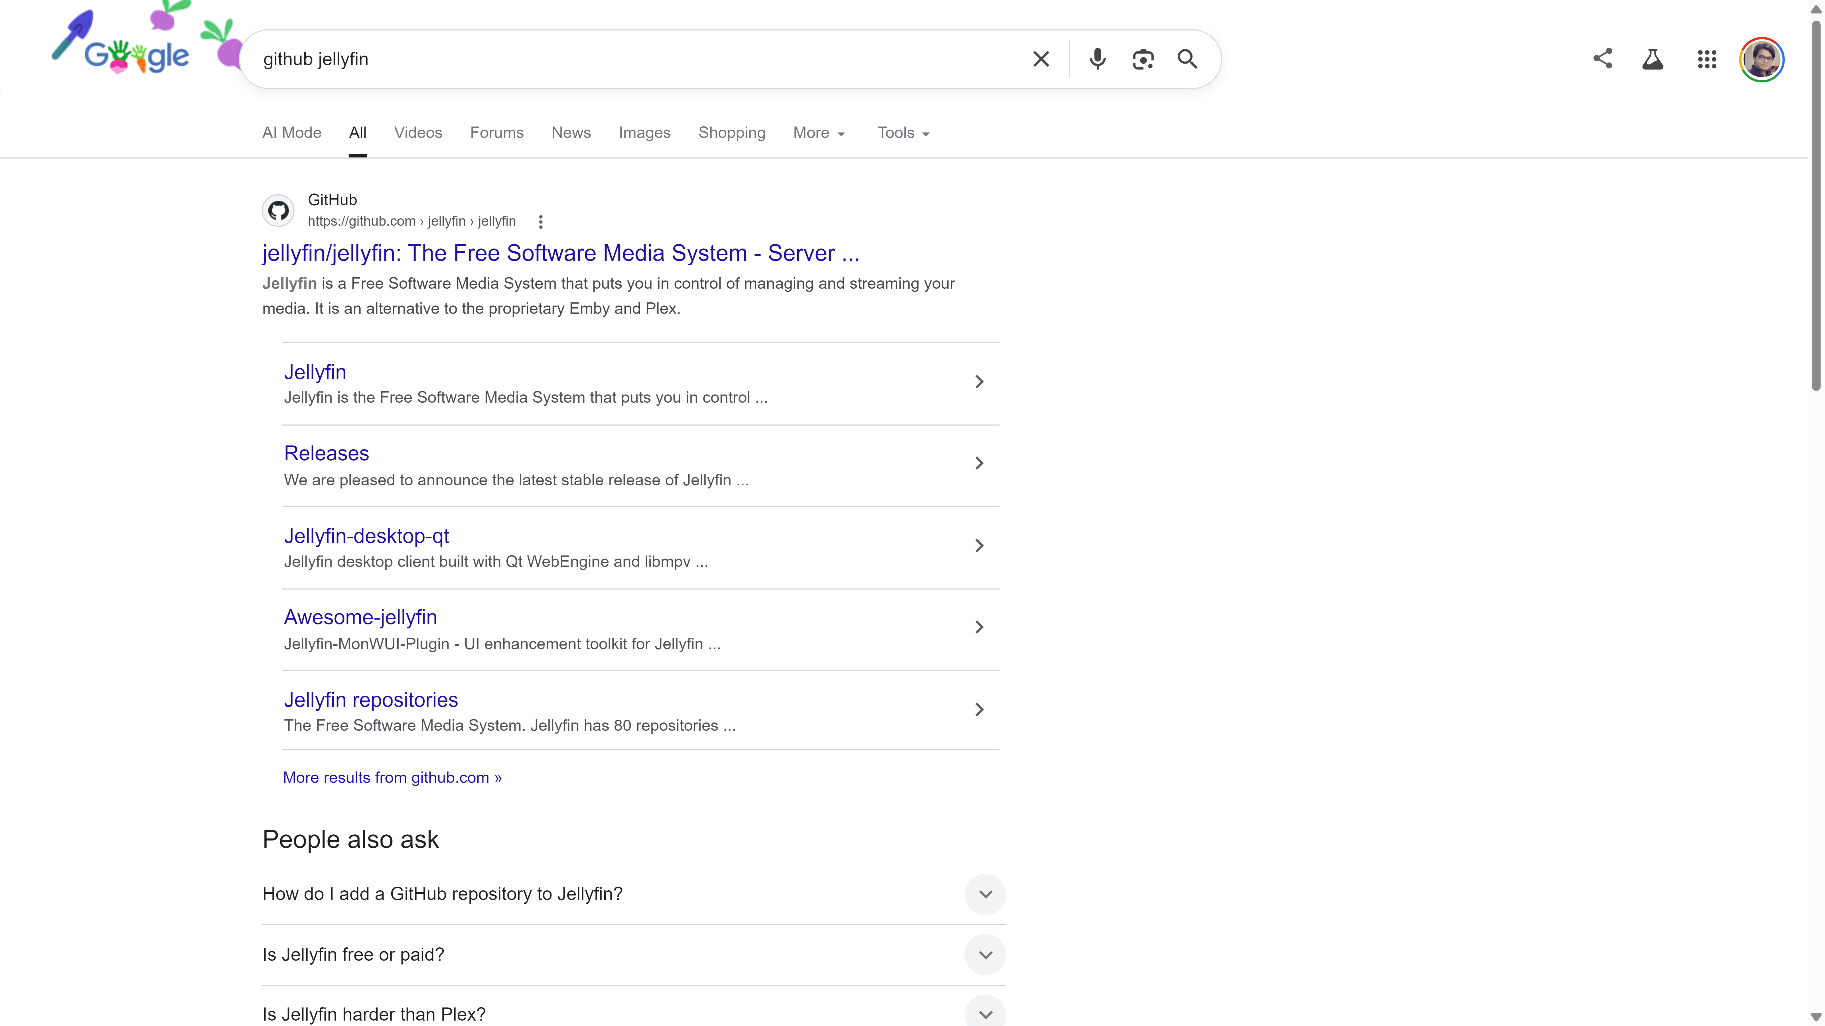Click the chevron arrow on the Jellyfin repositories row
This screenshot has width=1825, height=1026.
(979, 709)
